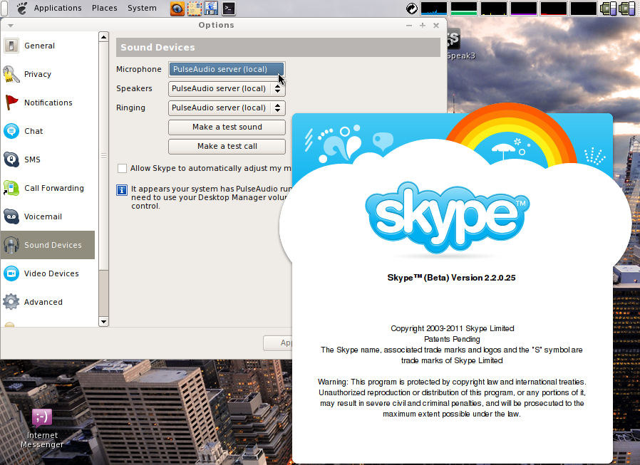
Task: Launch the eye icon panel launcher
Action: [x=177, y=9]
